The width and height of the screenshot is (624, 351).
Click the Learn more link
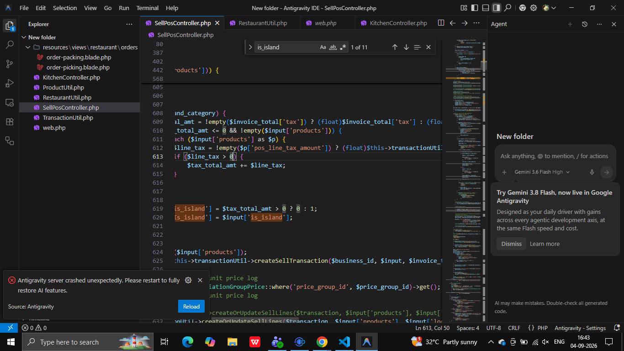tap(545, 244)
